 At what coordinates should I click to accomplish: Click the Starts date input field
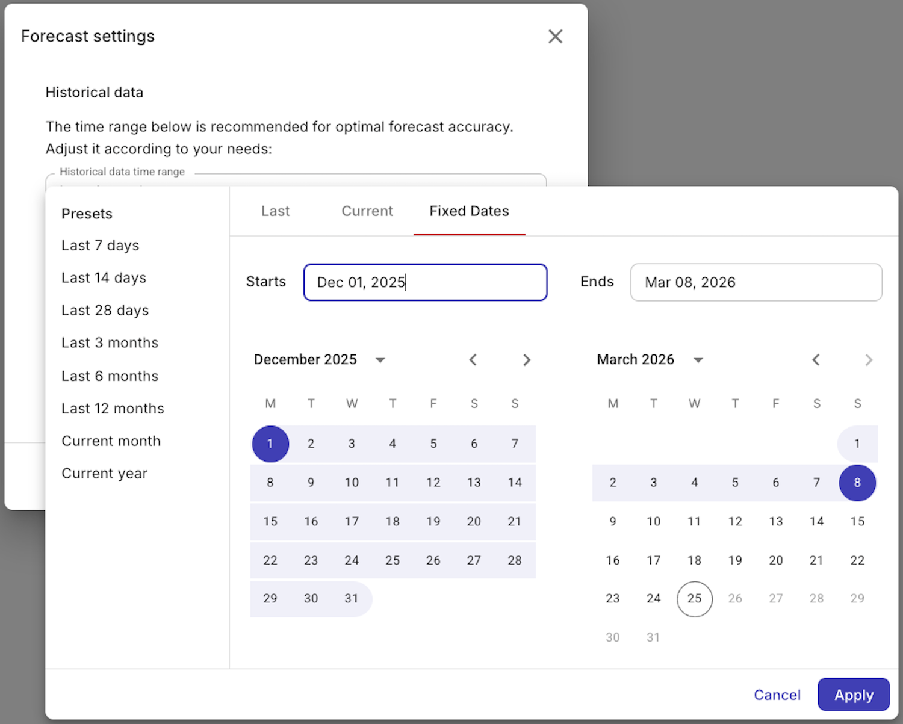[x=425, y=282]
